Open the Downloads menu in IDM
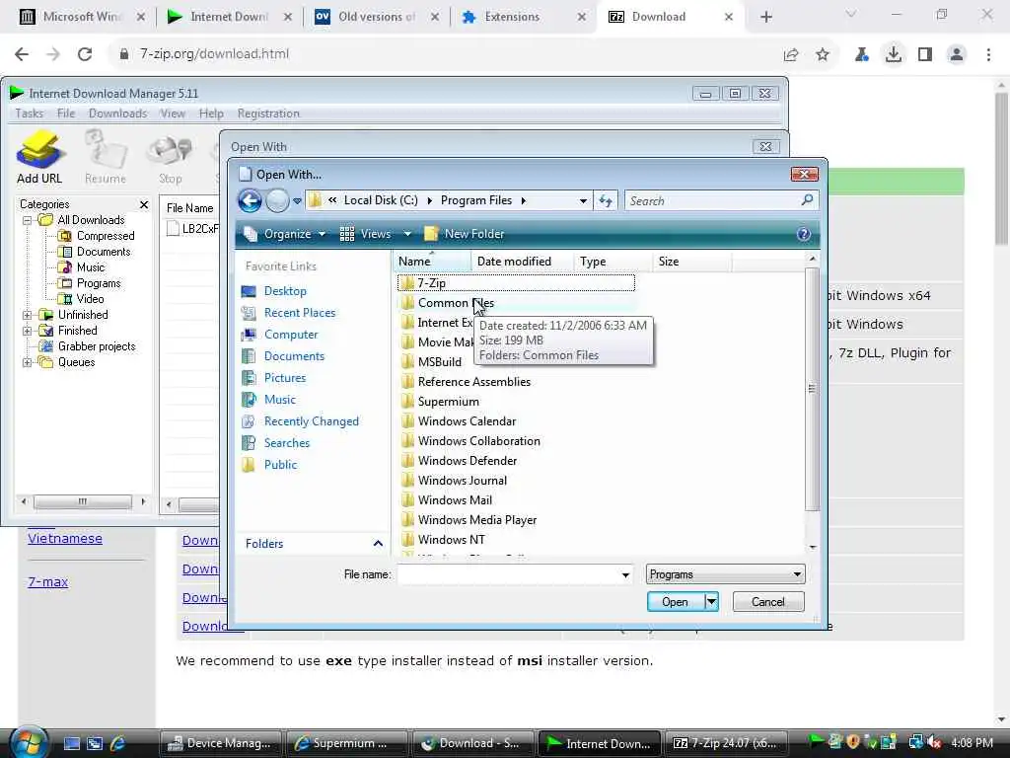This screenshot has width=1010, height=758. pyautogui.click(x=118, y=114)
